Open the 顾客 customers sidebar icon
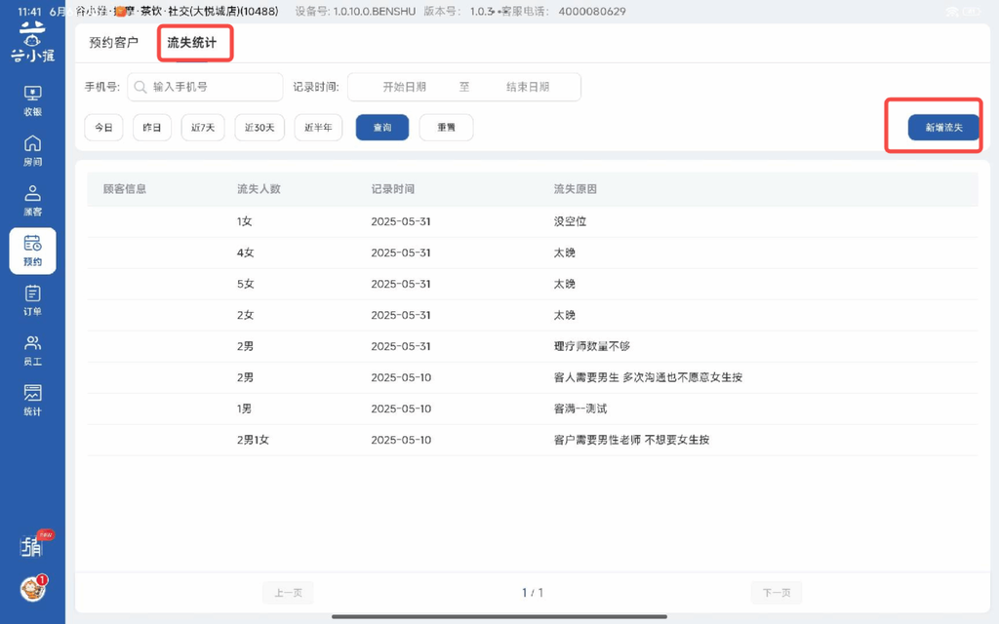This screenshot has height=624, width=999. coord(32,201)
